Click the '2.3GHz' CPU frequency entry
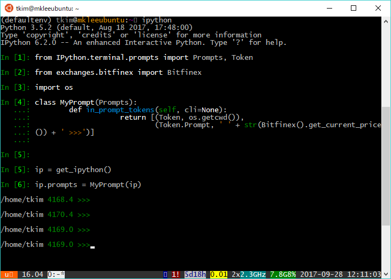The image size is (391, 279). (x=253, y=275)
